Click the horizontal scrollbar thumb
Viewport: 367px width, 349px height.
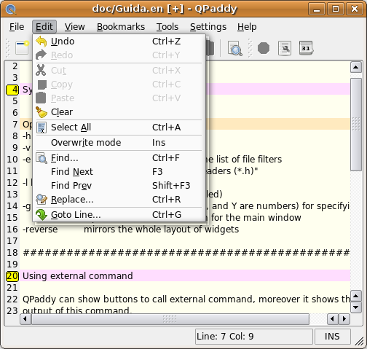click(x=170, y=319)
